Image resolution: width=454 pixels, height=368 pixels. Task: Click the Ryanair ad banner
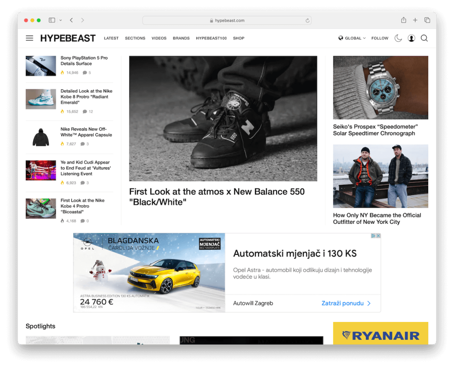pyautogui.click(x=380, y=333)
